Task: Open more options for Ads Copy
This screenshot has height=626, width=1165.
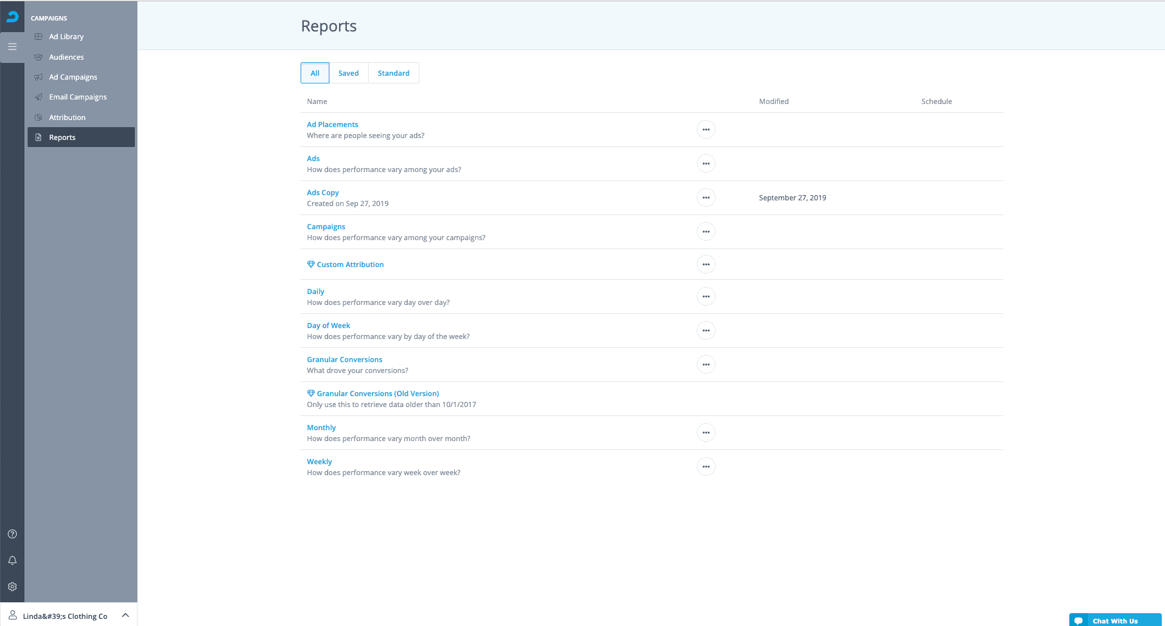Action: (706, 198)
